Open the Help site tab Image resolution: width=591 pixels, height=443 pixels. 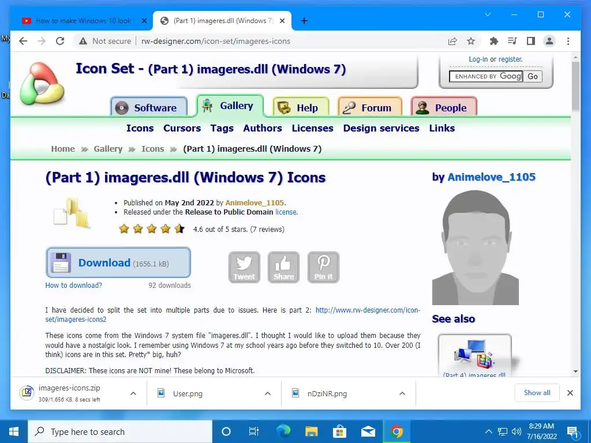[x=301, y=107]
